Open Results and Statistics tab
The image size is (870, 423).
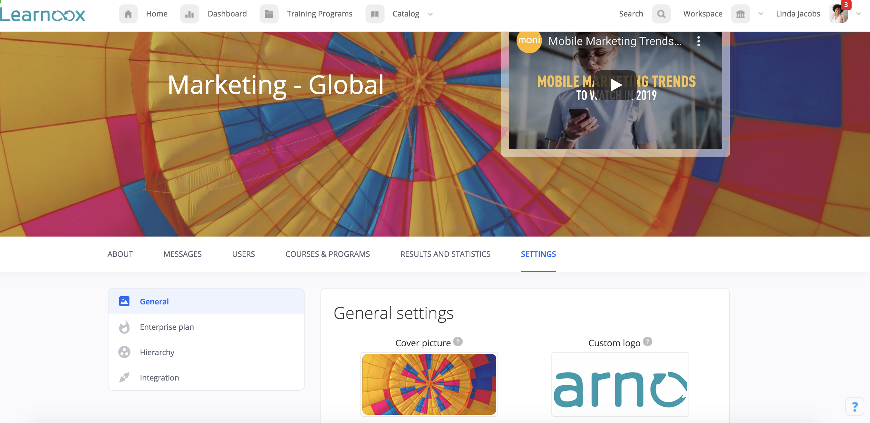(445, 254)
